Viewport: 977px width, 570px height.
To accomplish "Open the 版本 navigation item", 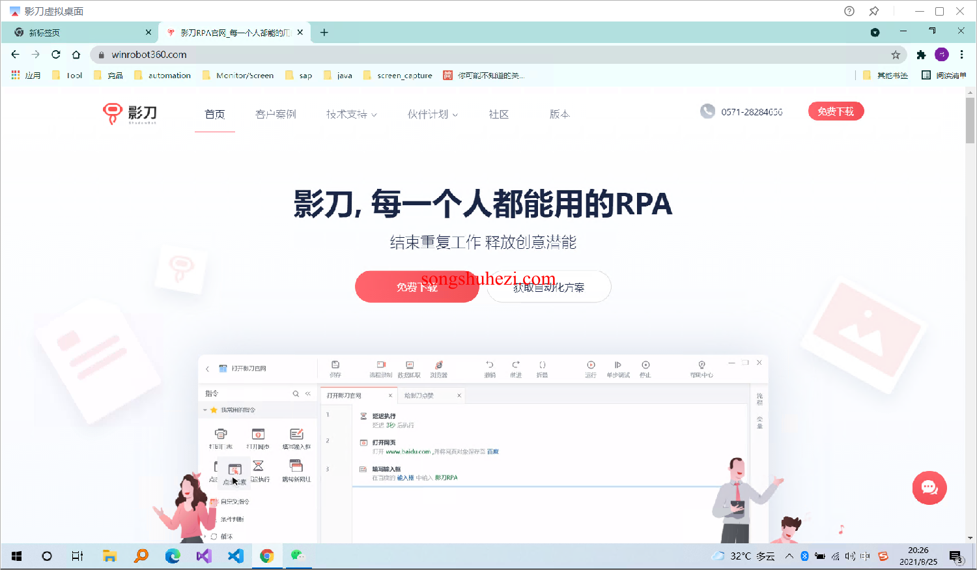I will (x=559, y=115).
